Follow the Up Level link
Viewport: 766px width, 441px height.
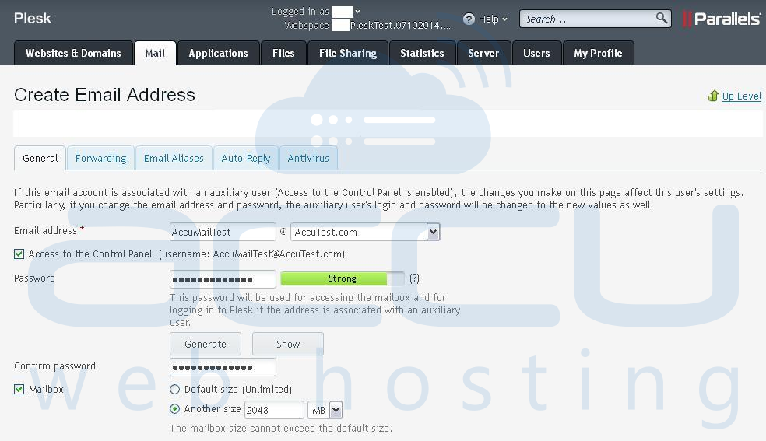click(x=742, y=96)
